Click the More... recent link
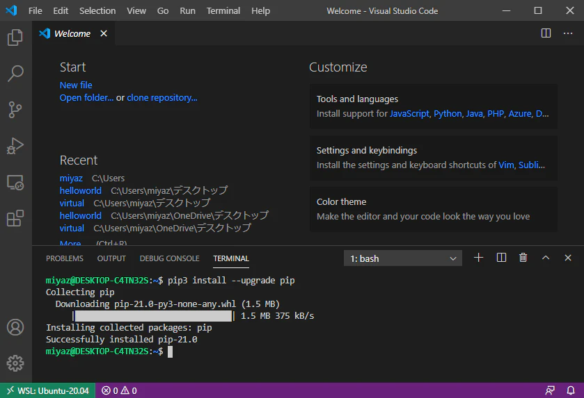584x398 pixels. click(70, 243)
